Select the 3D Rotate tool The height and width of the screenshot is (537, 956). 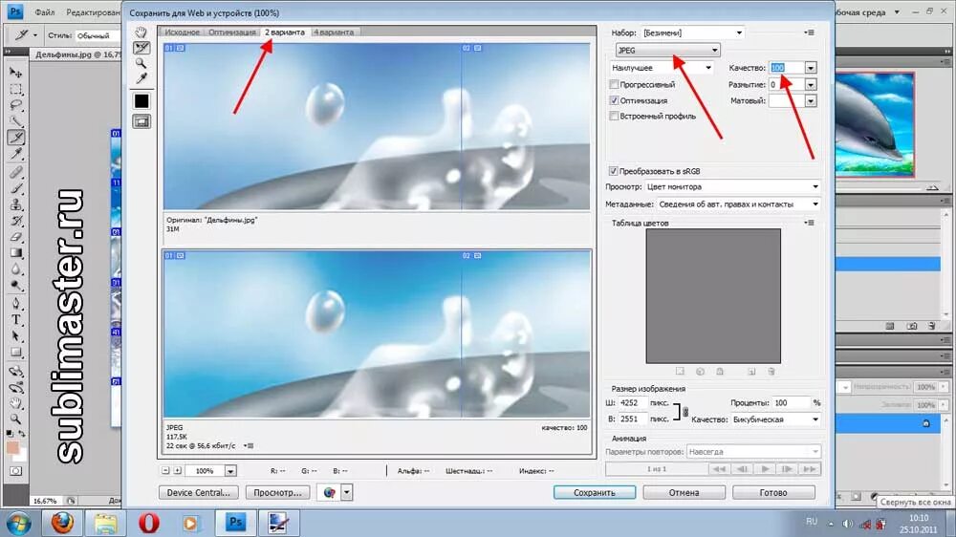16,371
